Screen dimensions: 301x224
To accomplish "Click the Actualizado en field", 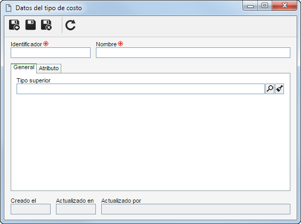I will coord(76,209).
